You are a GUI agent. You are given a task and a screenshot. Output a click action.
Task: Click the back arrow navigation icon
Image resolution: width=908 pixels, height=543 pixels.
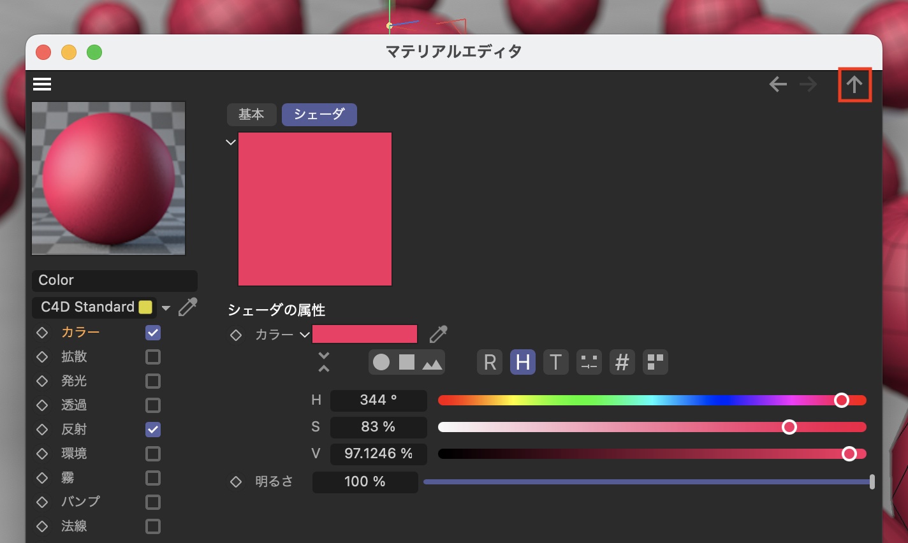pyautogui.click(x=777, y=84)
